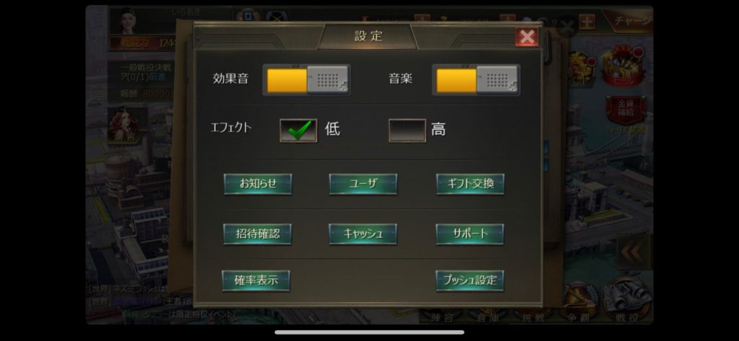Viewport: 739px width, 341px height.
Task: Expand the double-chevron side panel arrow
Action: point(632,252)
